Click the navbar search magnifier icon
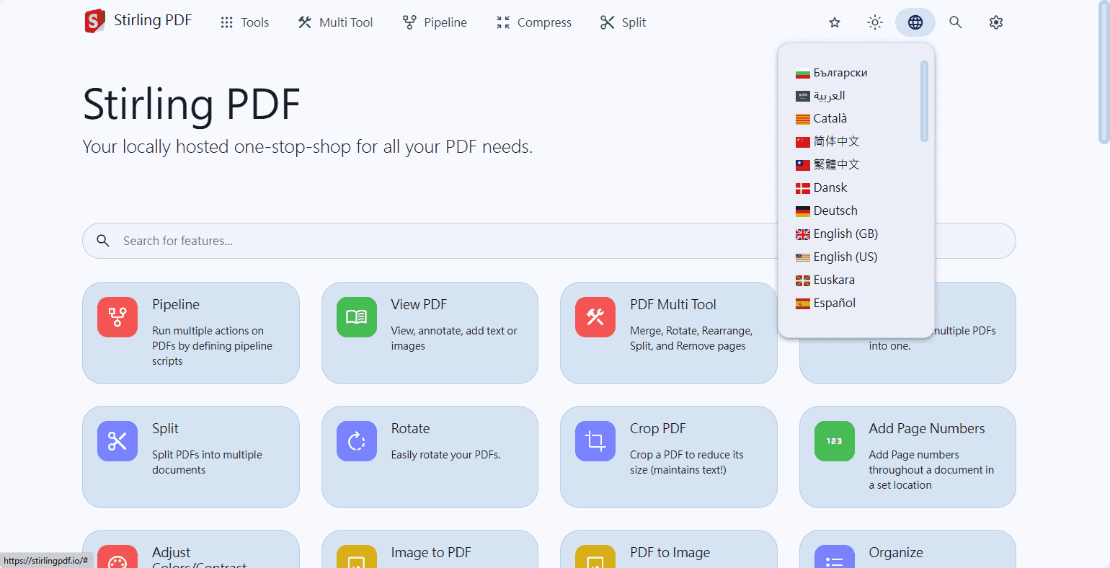This screenshot has width=1110, height=568. pos(956,22)
